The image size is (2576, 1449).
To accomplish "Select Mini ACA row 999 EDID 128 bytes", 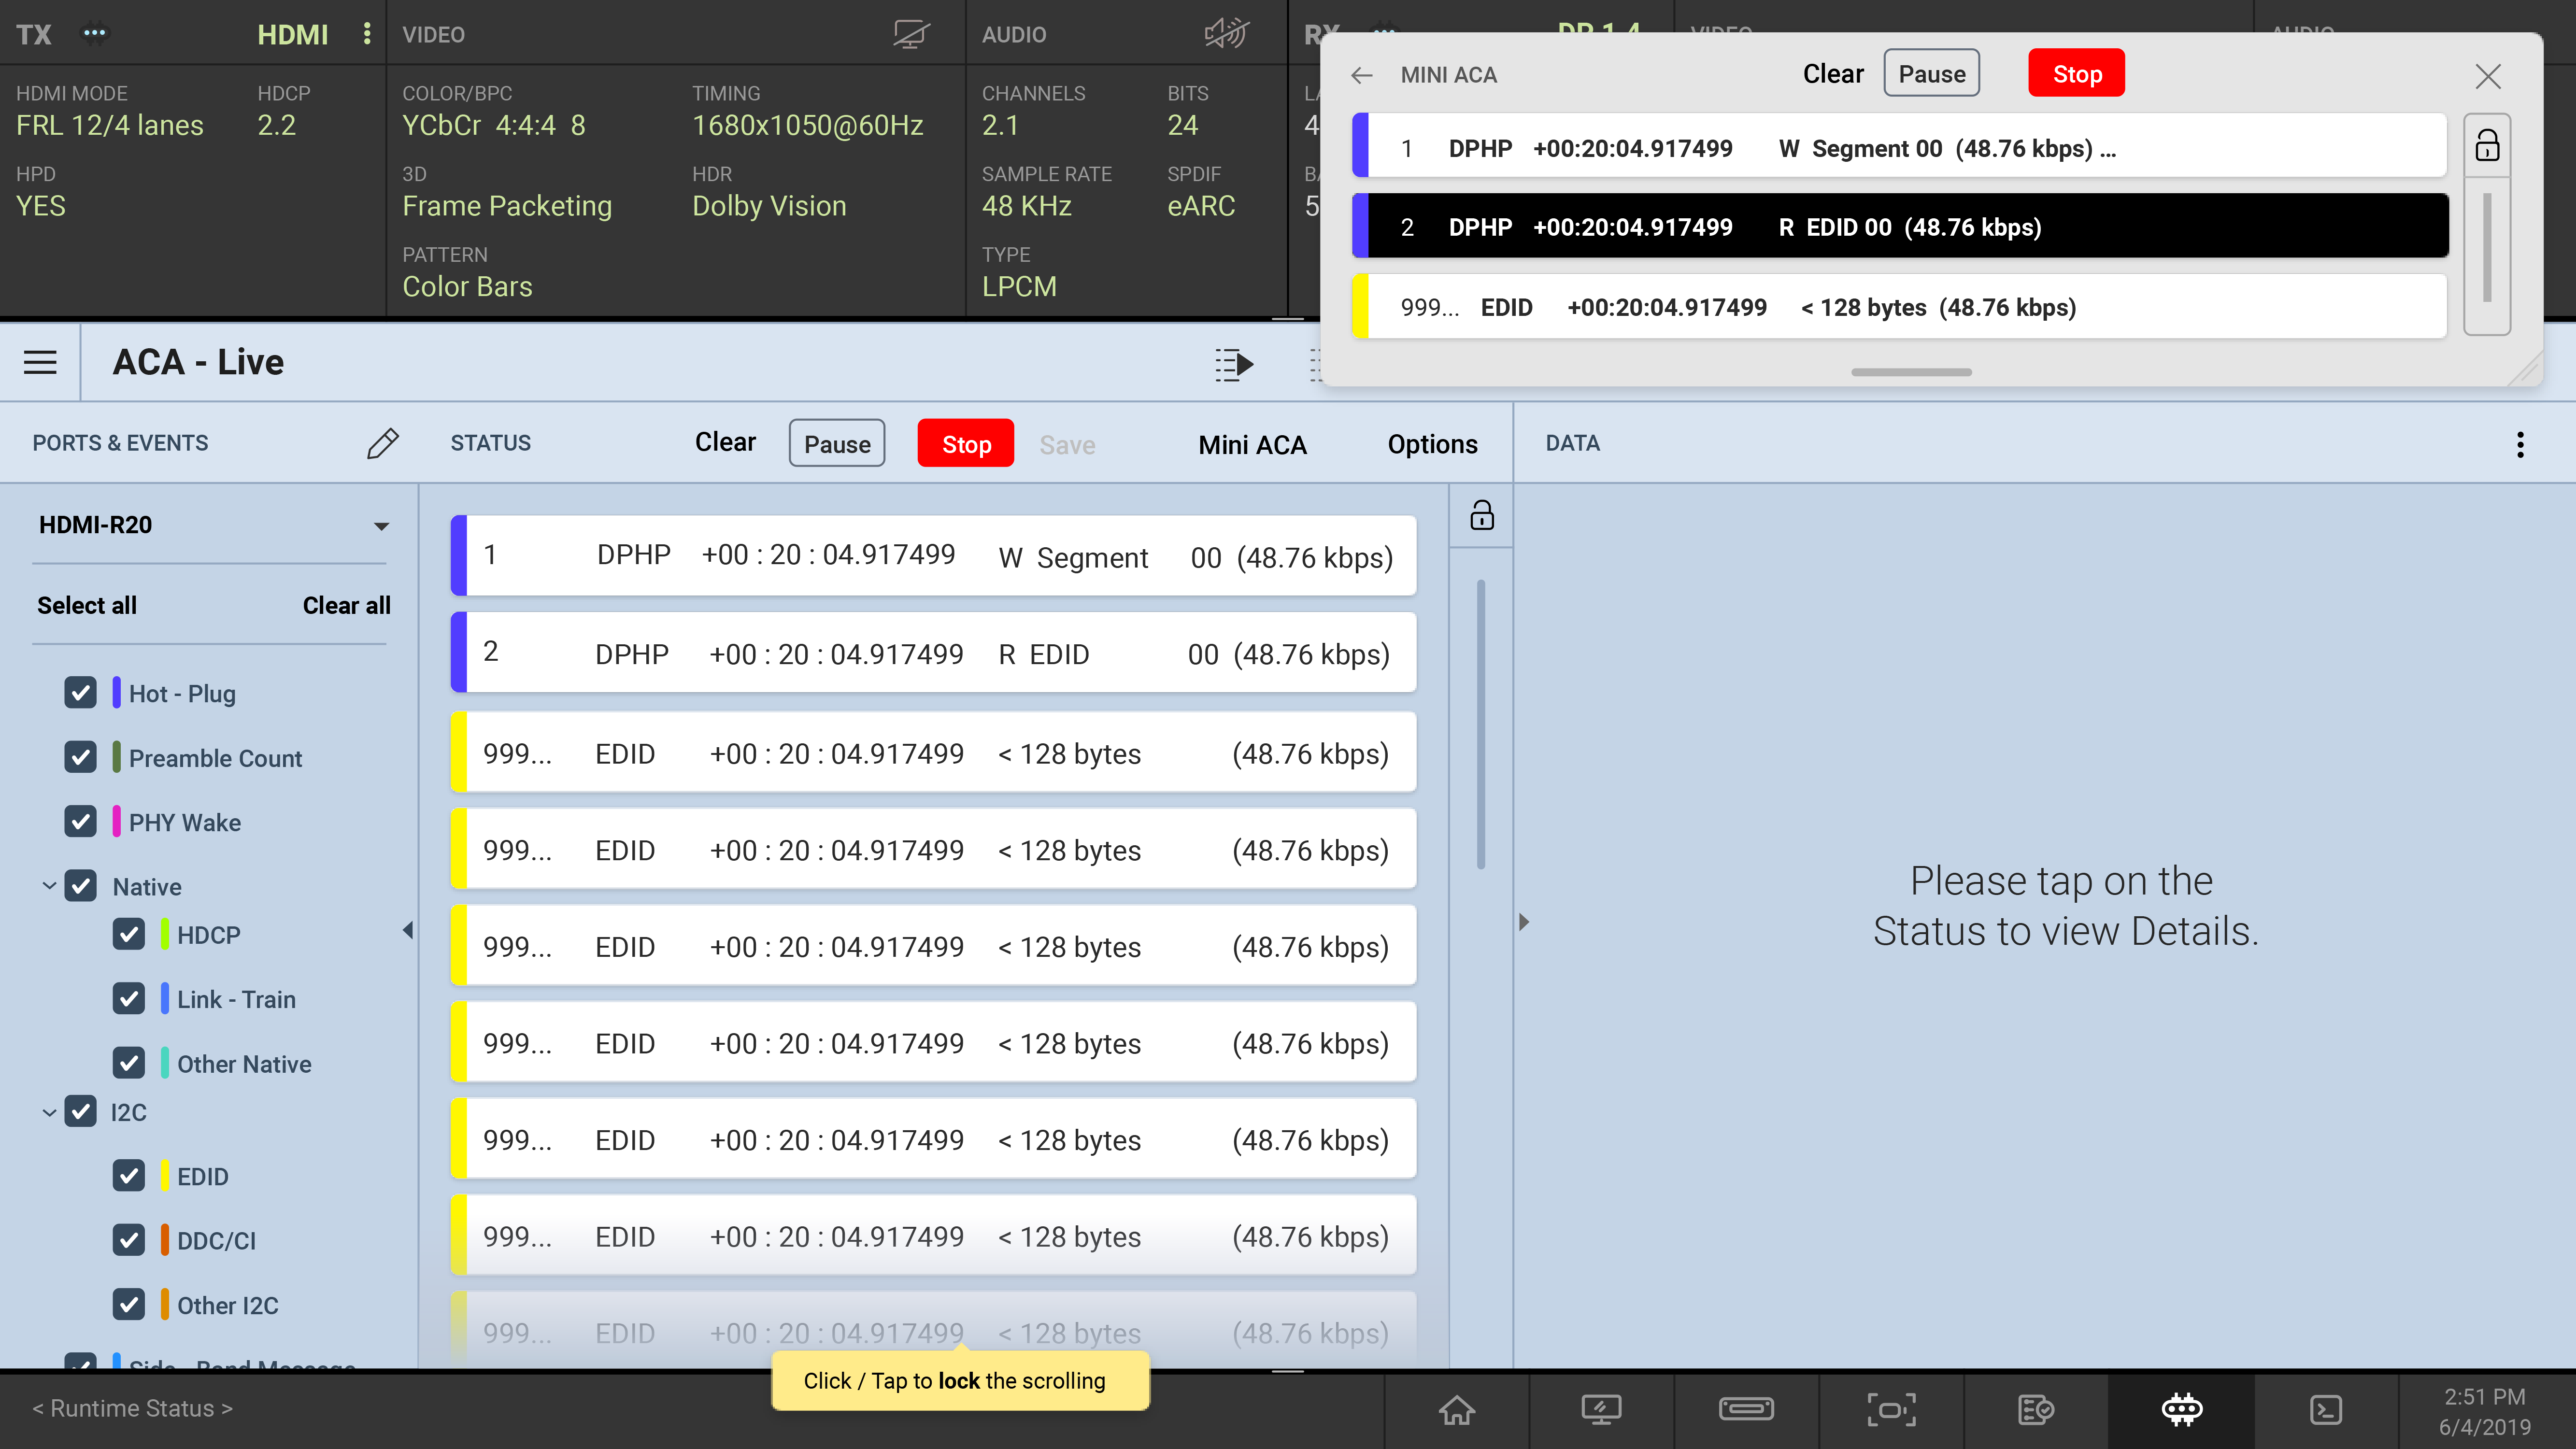I will point(1900,307).
